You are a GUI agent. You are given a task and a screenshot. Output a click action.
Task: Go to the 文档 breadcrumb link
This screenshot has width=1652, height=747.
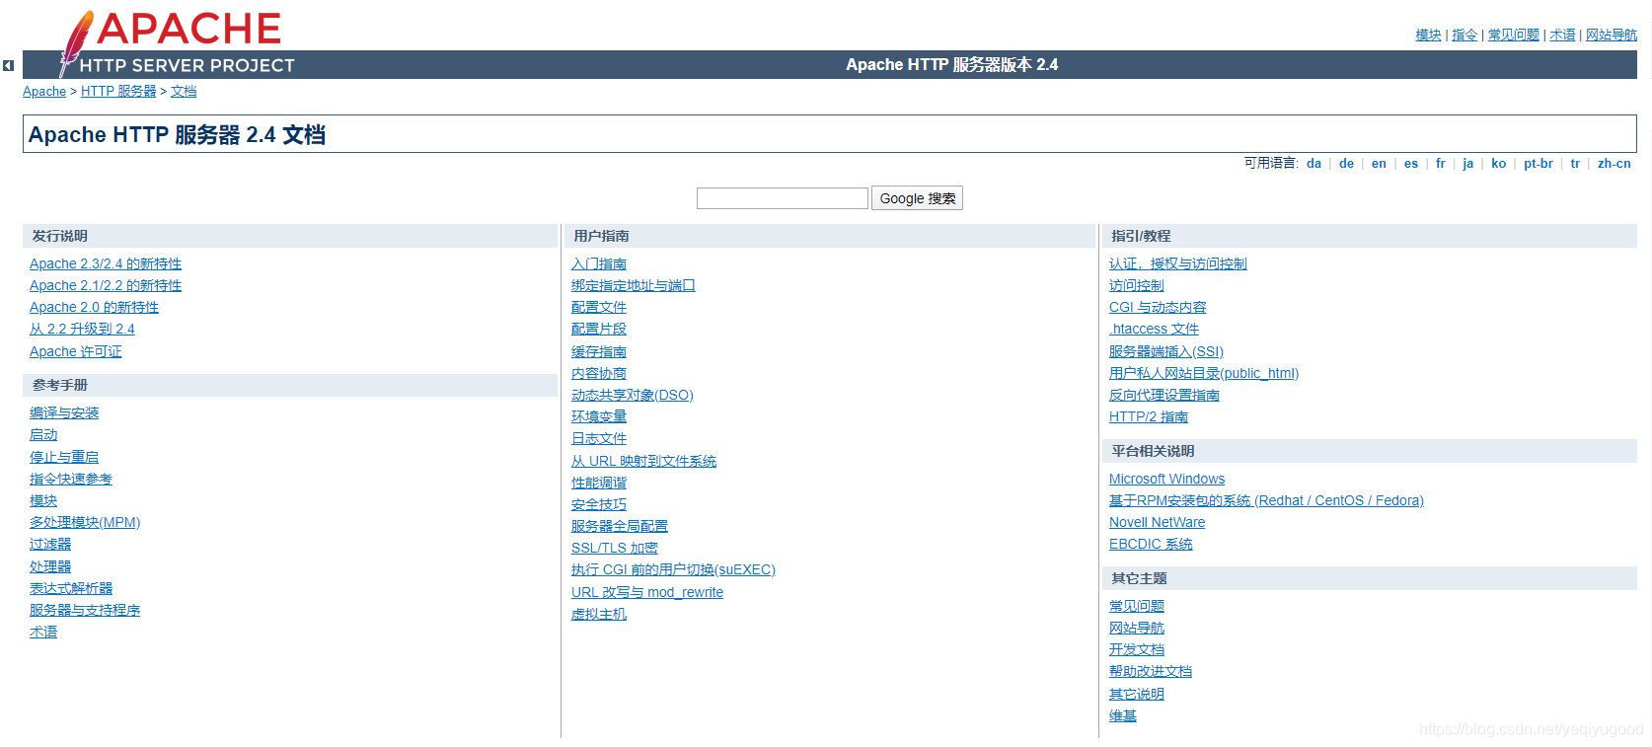tap(184, 91)
